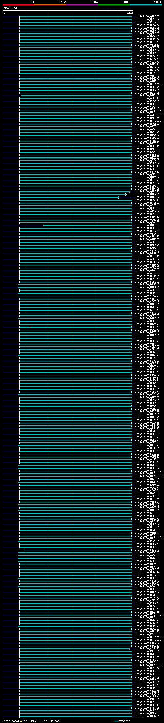Open hit UniRef100_Q6B6M1
164x723 pixels.
click(x=147, y=175)
